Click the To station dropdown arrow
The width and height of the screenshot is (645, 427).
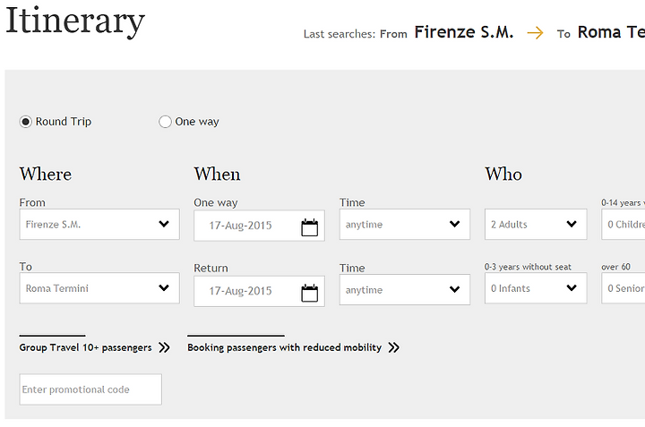point(164,287)
